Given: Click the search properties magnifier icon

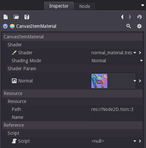Looking at the screenshot, I should point(128,26).
